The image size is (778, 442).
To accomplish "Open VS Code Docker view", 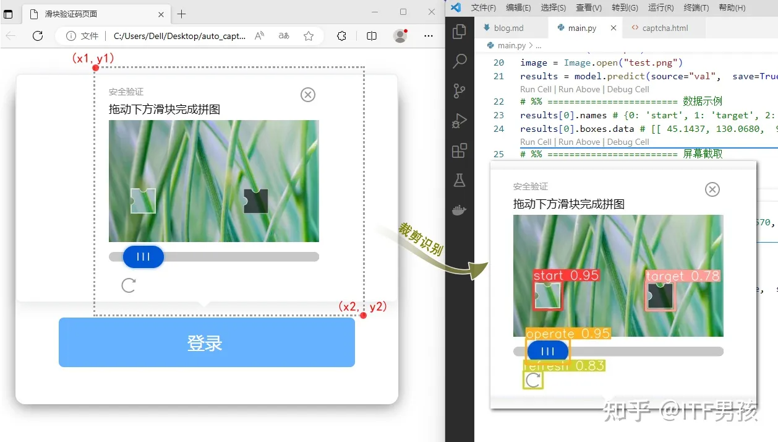I will (x=460, y=210).
